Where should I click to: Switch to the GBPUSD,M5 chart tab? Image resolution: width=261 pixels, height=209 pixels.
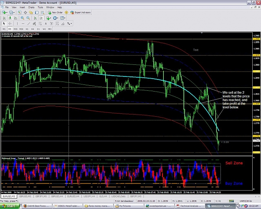(25, 196)
